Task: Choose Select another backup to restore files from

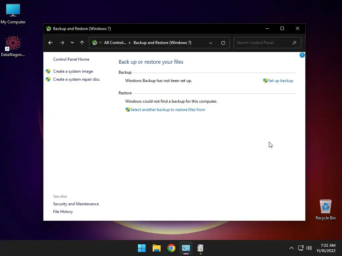Action: pos(168,110)
